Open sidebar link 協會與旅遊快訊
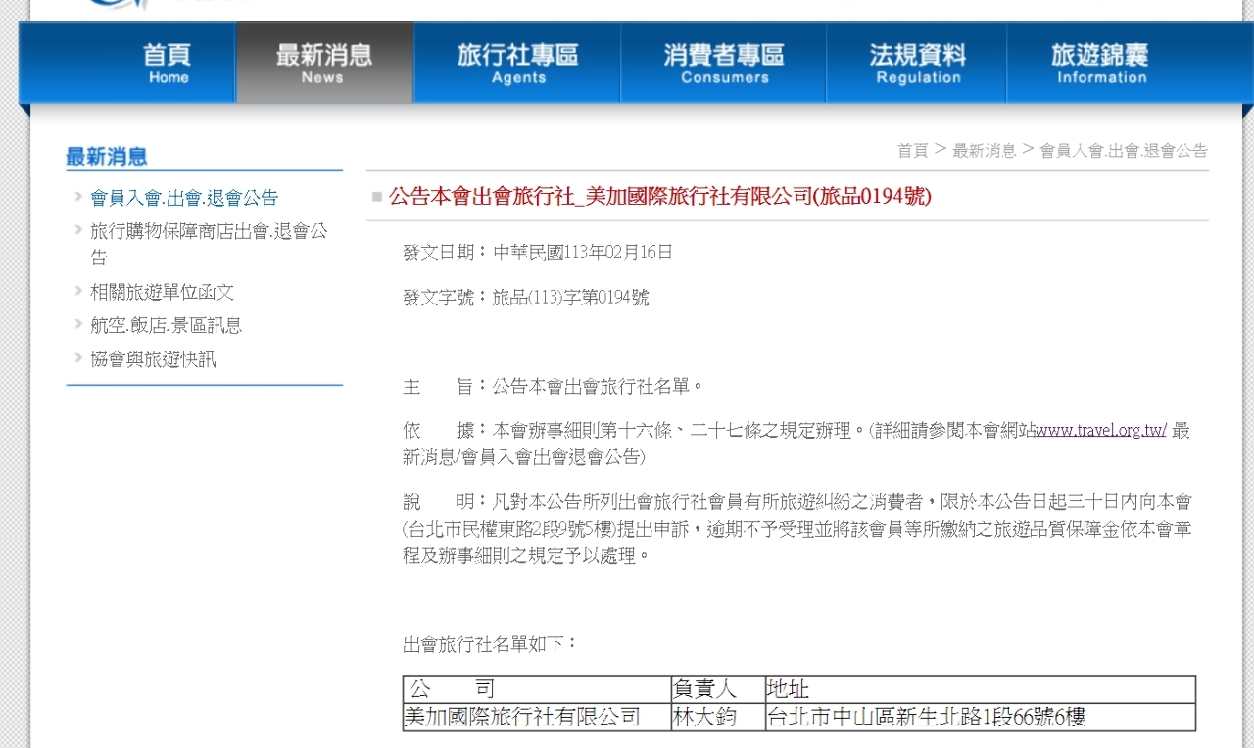Image resolution: width=1254 pixels, height=748 pixels. 153,359
